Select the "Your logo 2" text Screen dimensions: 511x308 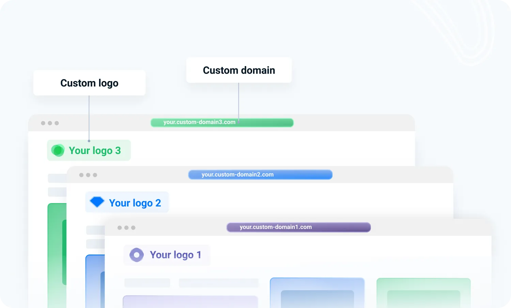tap(135, 203)
